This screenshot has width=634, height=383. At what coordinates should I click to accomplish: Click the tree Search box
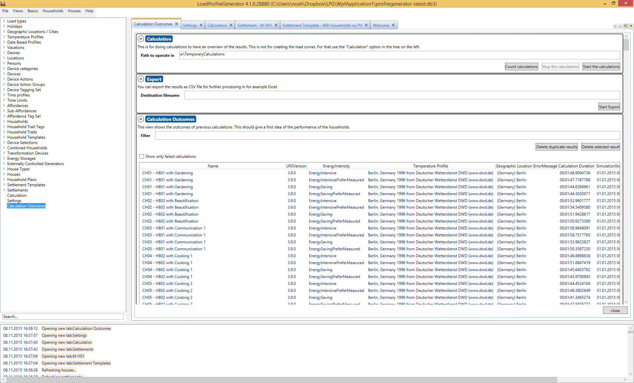63,317
